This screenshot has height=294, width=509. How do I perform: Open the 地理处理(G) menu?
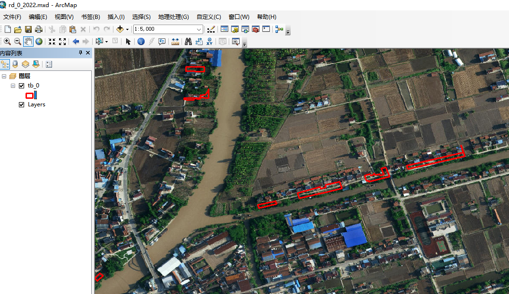pyautogui.click(x=173, y=17)
